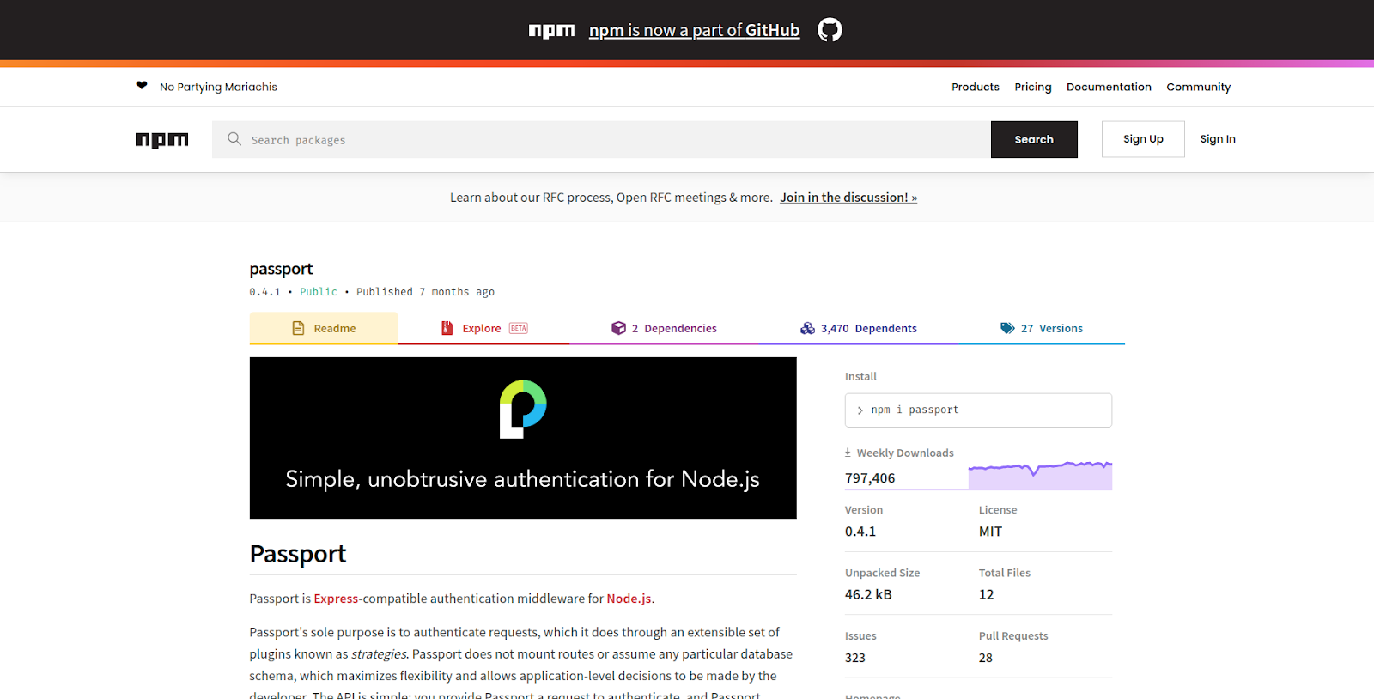Go to npm home via header logo

(x=161, y=140)
